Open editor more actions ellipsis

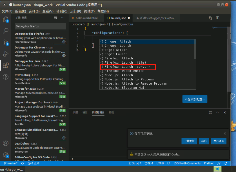click(225, 18)
